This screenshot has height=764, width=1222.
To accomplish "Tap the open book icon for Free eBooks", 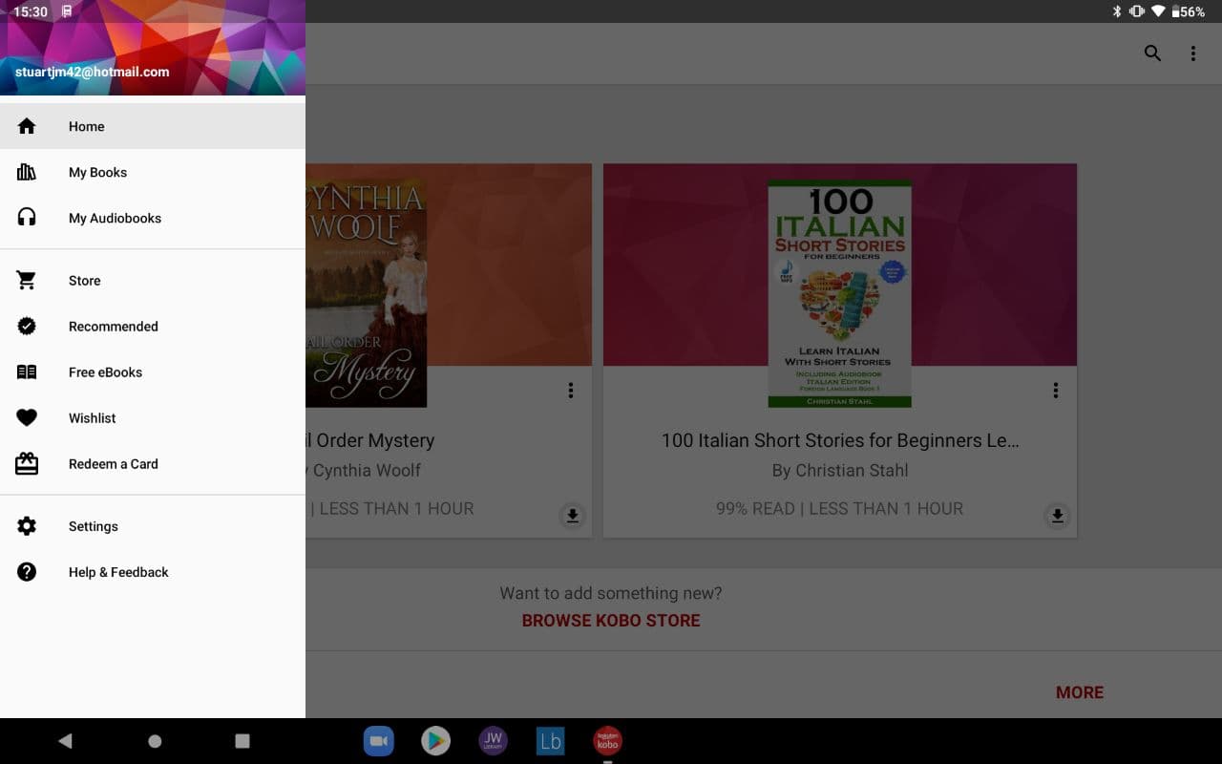I will (x=27, y=372).
